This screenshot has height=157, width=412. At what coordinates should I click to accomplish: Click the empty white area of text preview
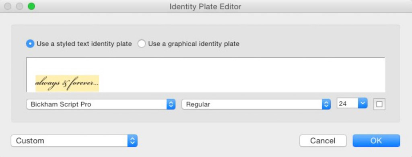242,75
